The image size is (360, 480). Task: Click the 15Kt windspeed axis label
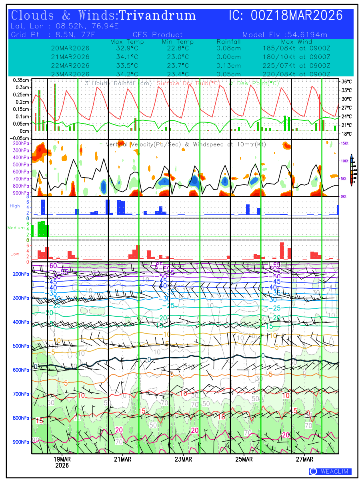pos(344,143)
